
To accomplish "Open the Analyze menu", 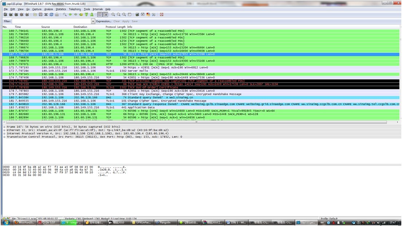I will [48, 9].
